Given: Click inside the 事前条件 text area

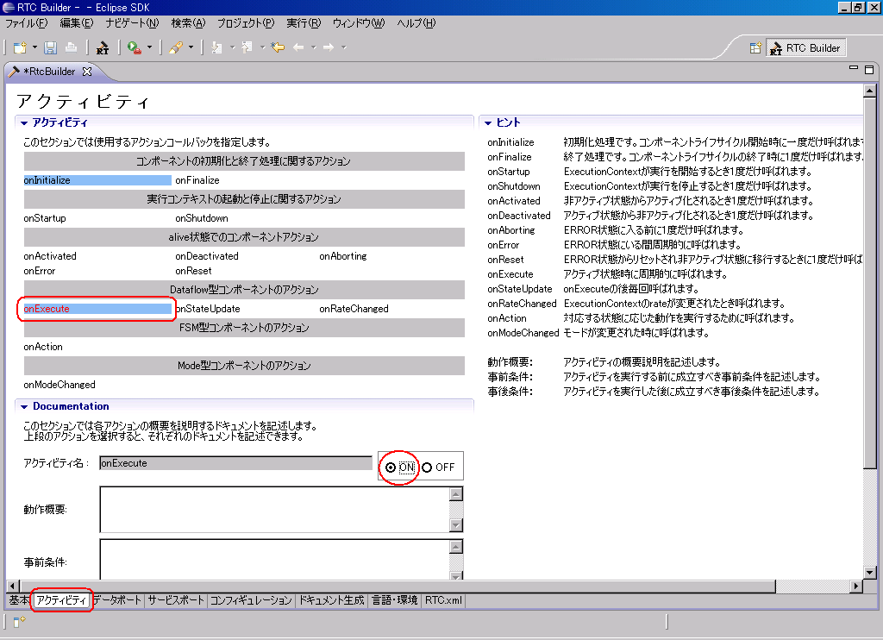Looking at the screenshot, I should click(275, 559).
